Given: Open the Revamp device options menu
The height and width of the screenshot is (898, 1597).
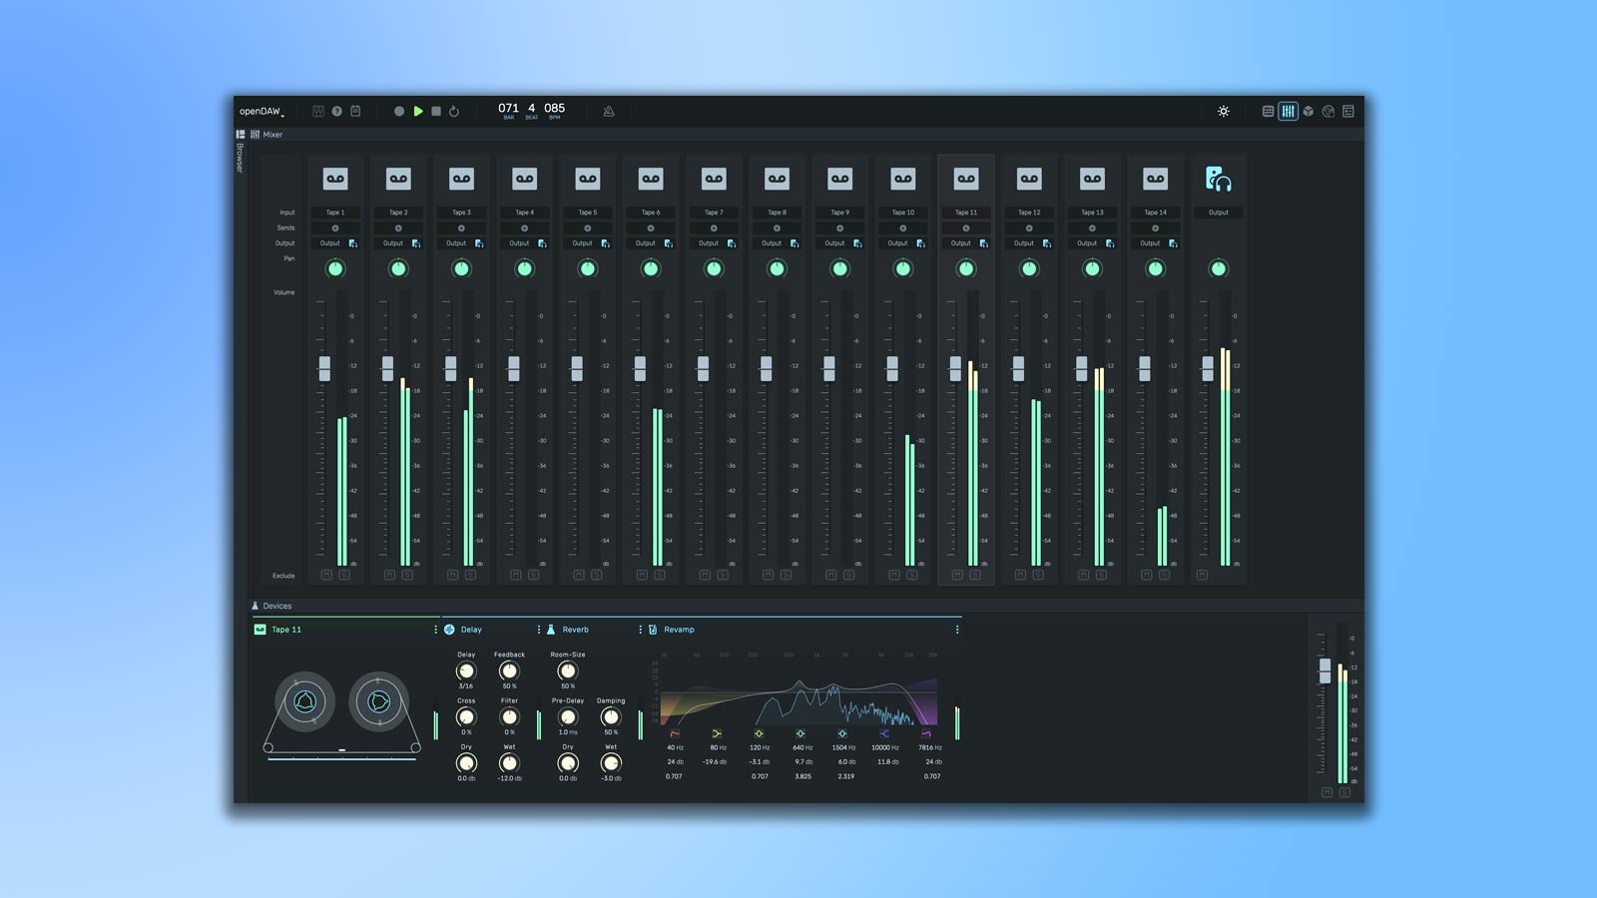Looking at the screenshot, I should (957, 630).
